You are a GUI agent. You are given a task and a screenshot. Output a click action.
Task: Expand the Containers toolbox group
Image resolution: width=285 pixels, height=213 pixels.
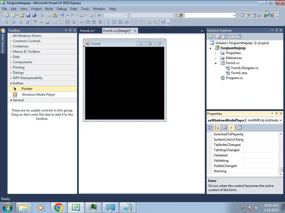click(x=11, y=46)
